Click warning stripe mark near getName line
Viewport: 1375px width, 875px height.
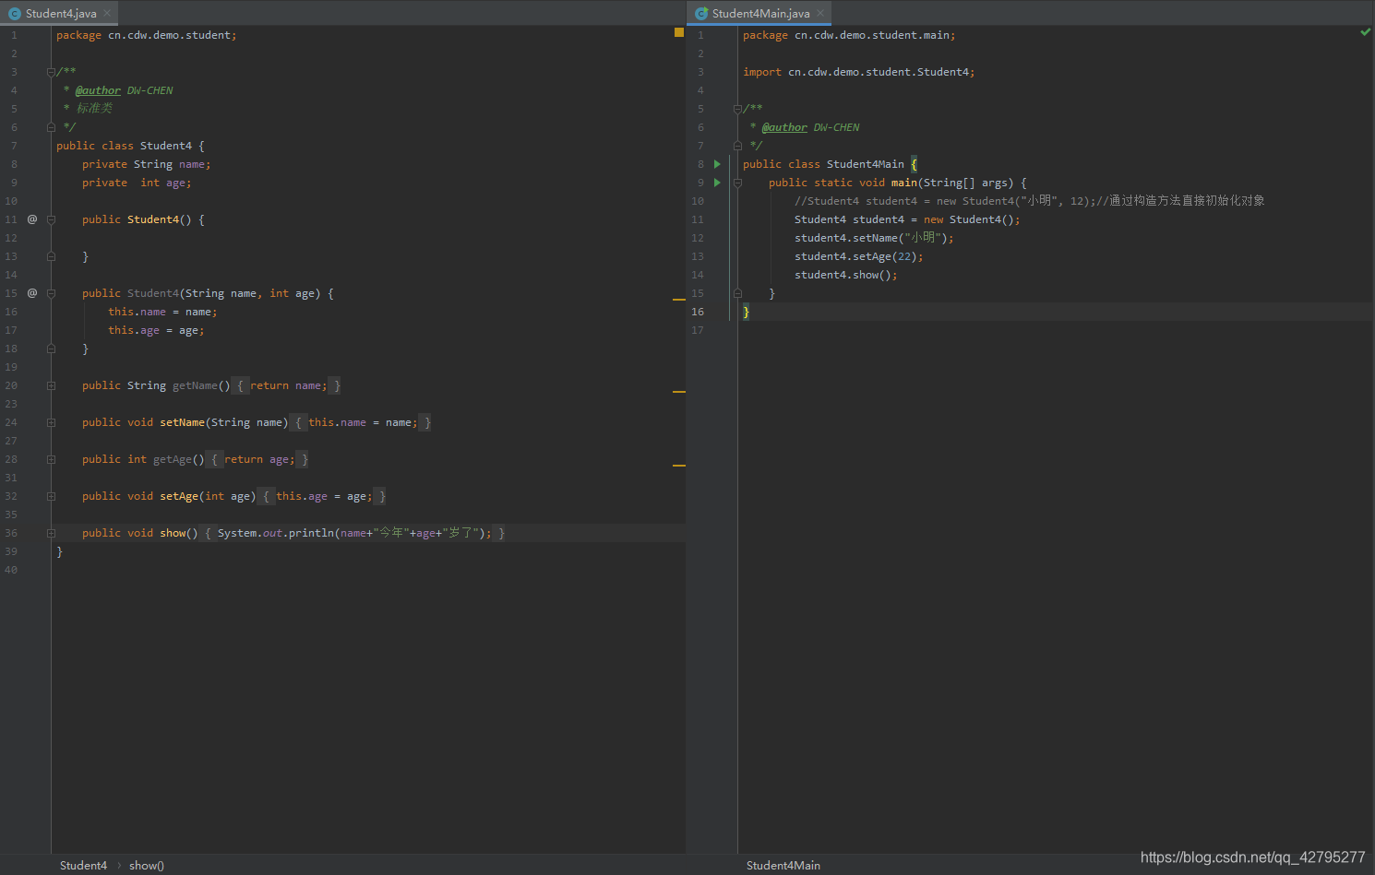679,392
